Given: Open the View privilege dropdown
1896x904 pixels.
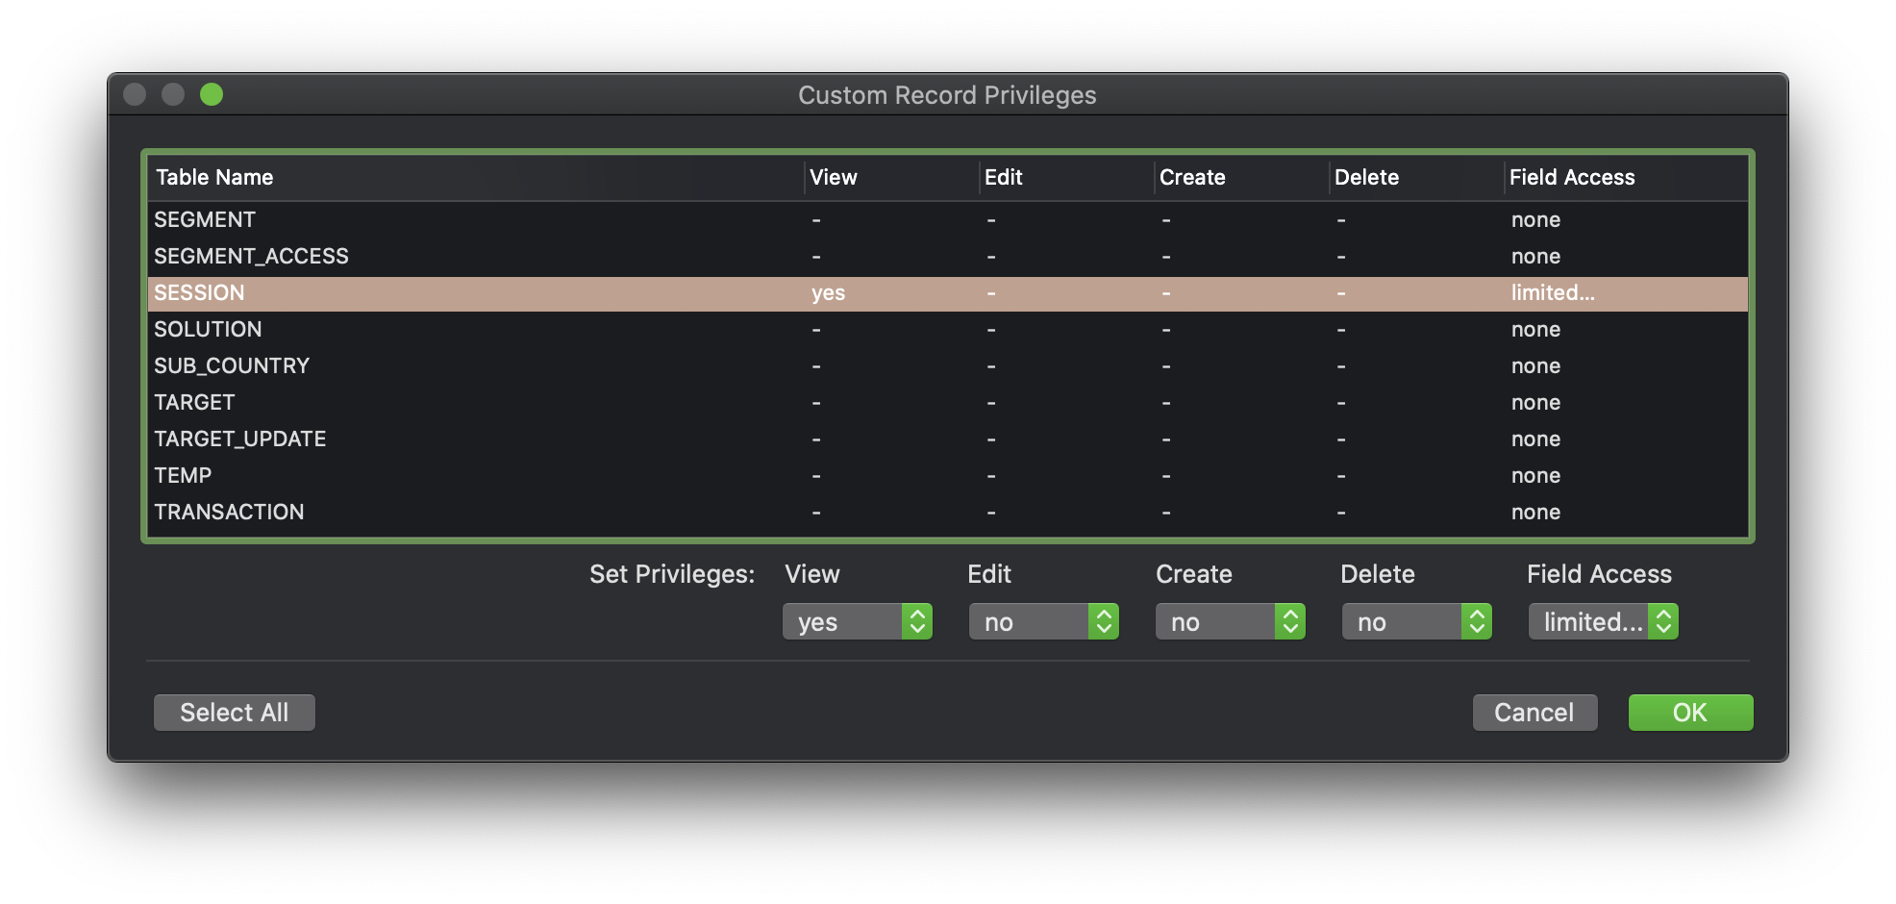Looking at the screenshot, I should pos(857,622).
